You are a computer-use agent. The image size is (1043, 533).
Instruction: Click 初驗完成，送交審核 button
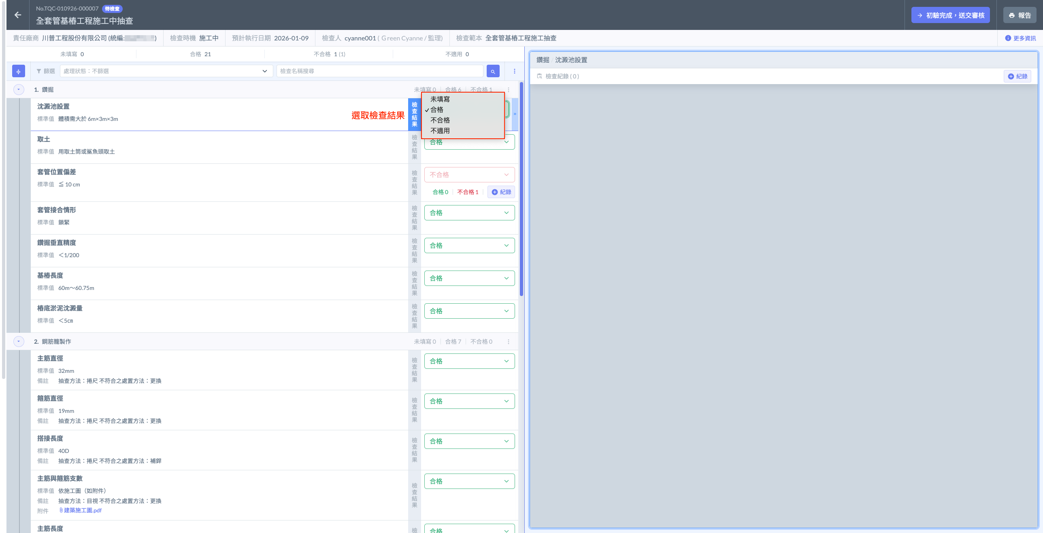pos(950,15)
